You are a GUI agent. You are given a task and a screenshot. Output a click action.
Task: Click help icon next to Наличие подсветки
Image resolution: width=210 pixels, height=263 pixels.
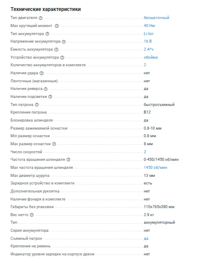[x=50, y=97]
